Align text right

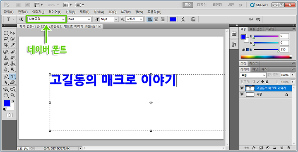163,19
